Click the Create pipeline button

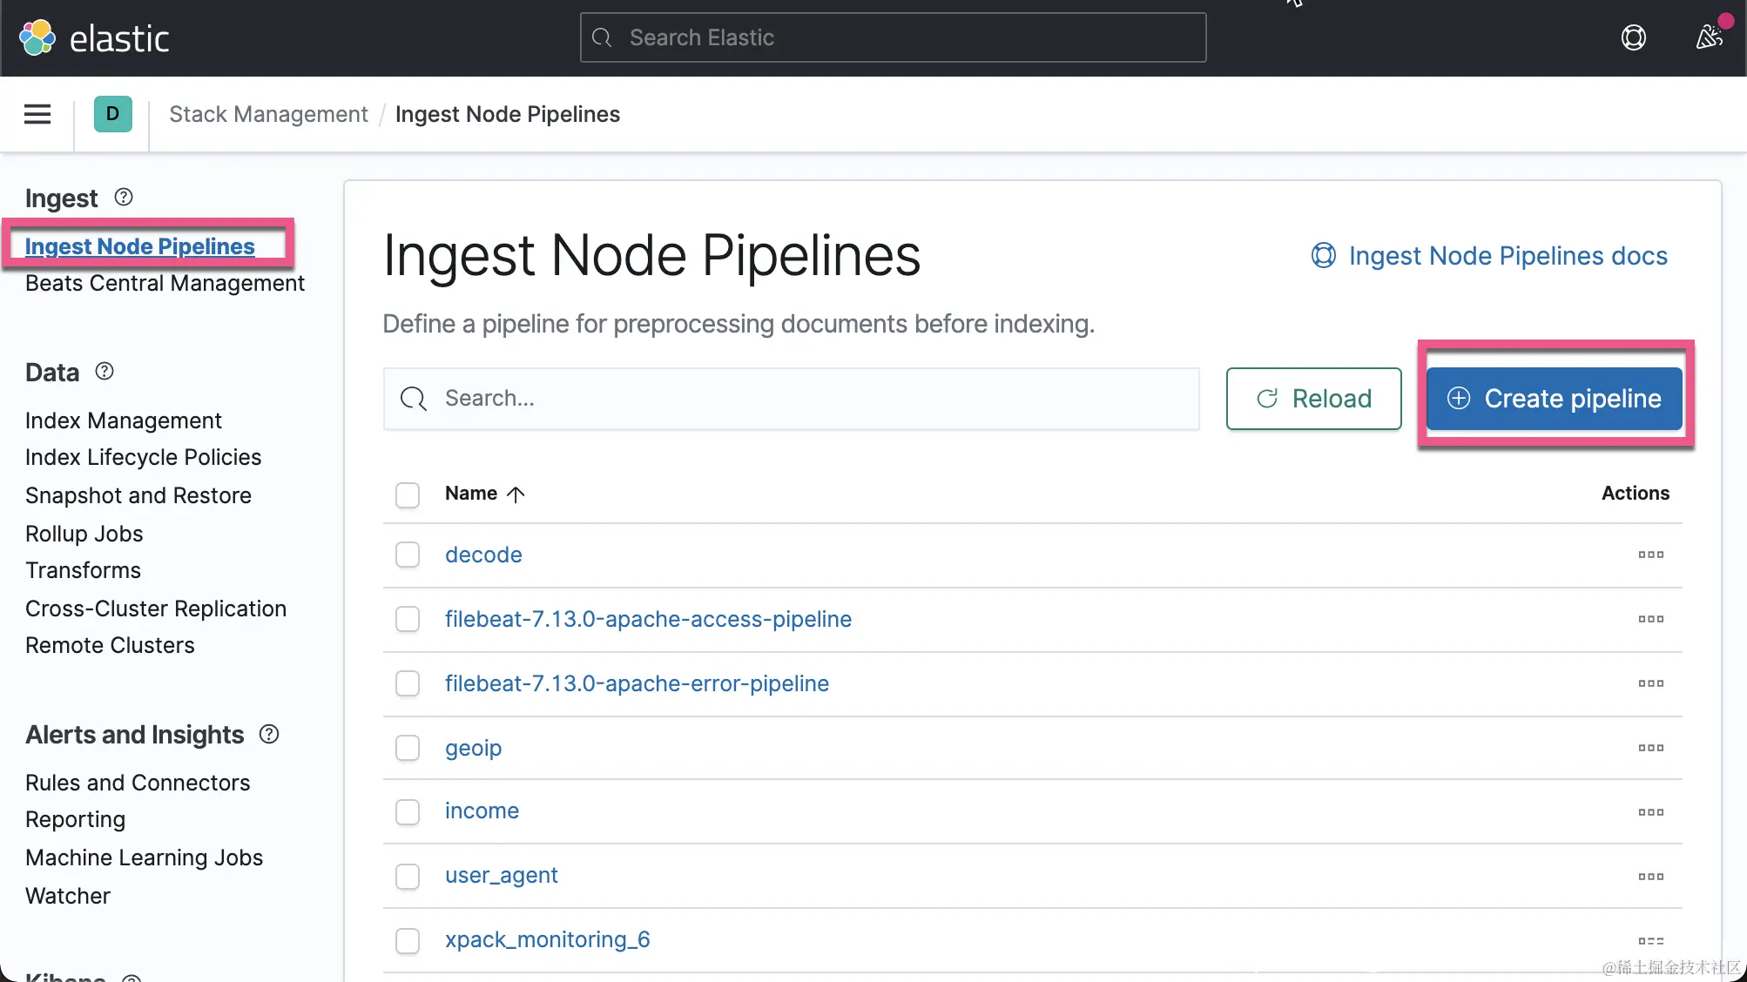(x=1555, y=399)
